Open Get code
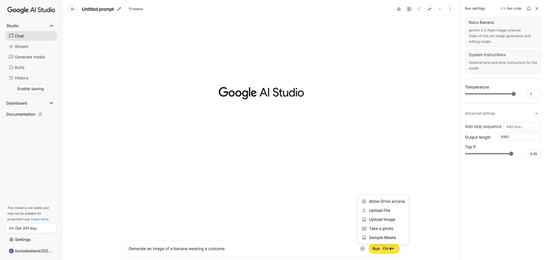The width and height of the screenshot is (544, 260). coord(511,9)
